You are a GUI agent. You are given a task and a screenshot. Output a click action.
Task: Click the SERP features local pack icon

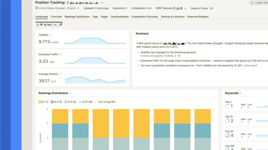[x=178, y=8]
